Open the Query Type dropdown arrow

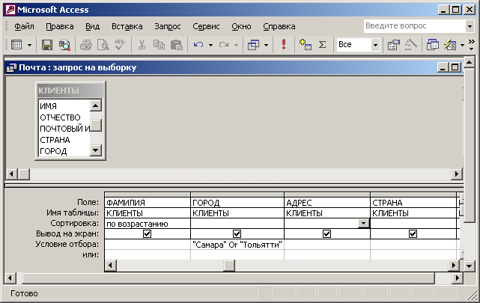[266, 45]
